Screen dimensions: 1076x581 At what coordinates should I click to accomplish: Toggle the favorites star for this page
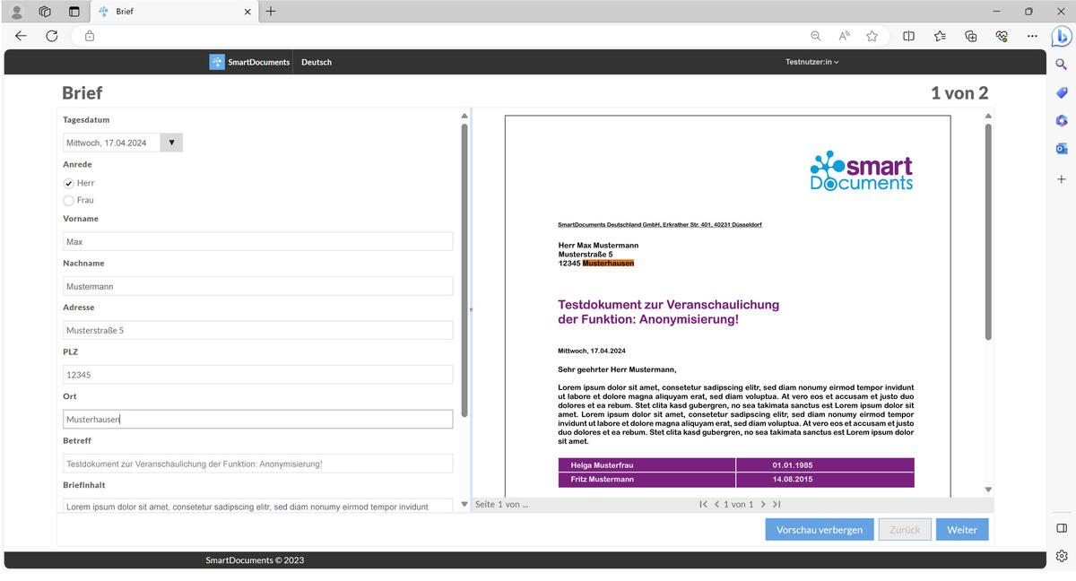click(872, 36)
